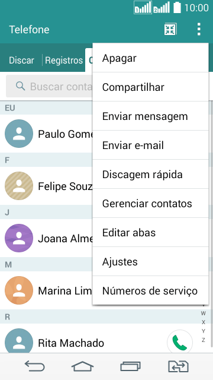Tap the search magnifier icon
The height and width of the screenshot is (380, 213).
(x=20, y=86)
